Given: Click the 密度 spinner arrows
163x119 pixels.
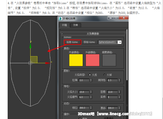Looking at the screenshot, I should coord(119,92).
